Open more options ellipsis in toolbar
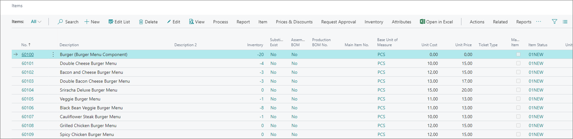Image resolution: width=573 pixels, height=139 pixels. (x=539, y=22)
